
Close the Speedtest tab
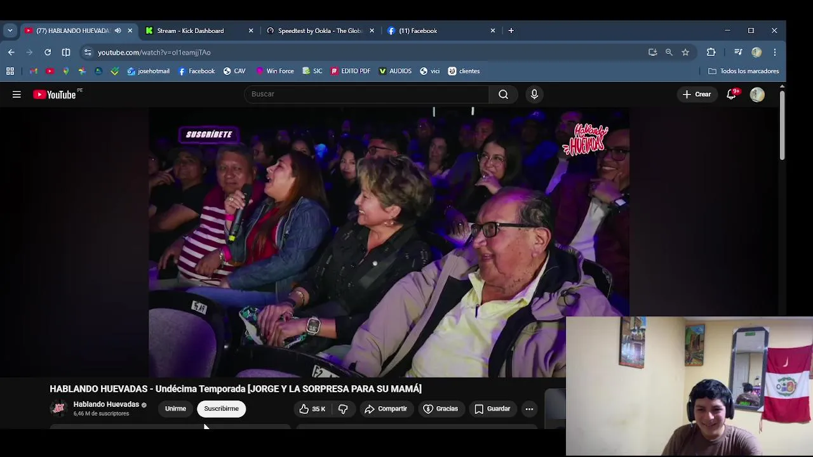[372, 30]
